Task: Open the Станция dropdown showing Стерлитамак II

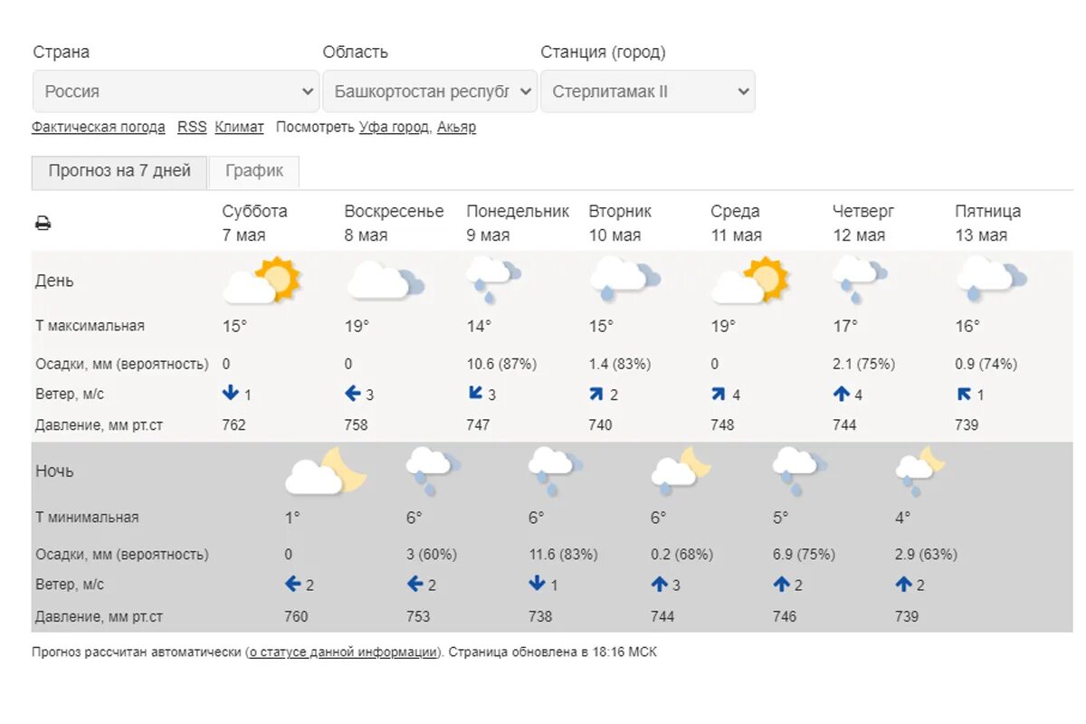Action: click(x=648, y=91)
